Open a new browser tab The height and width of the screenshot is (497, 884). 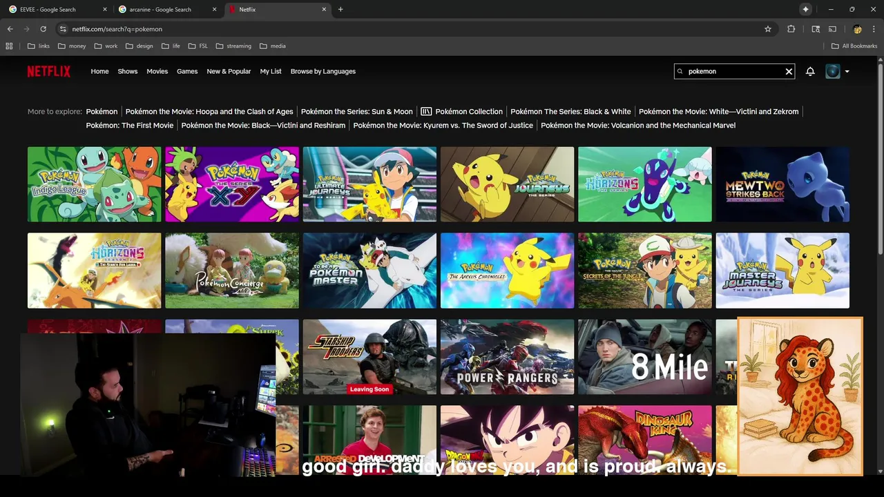coord(340,10)
